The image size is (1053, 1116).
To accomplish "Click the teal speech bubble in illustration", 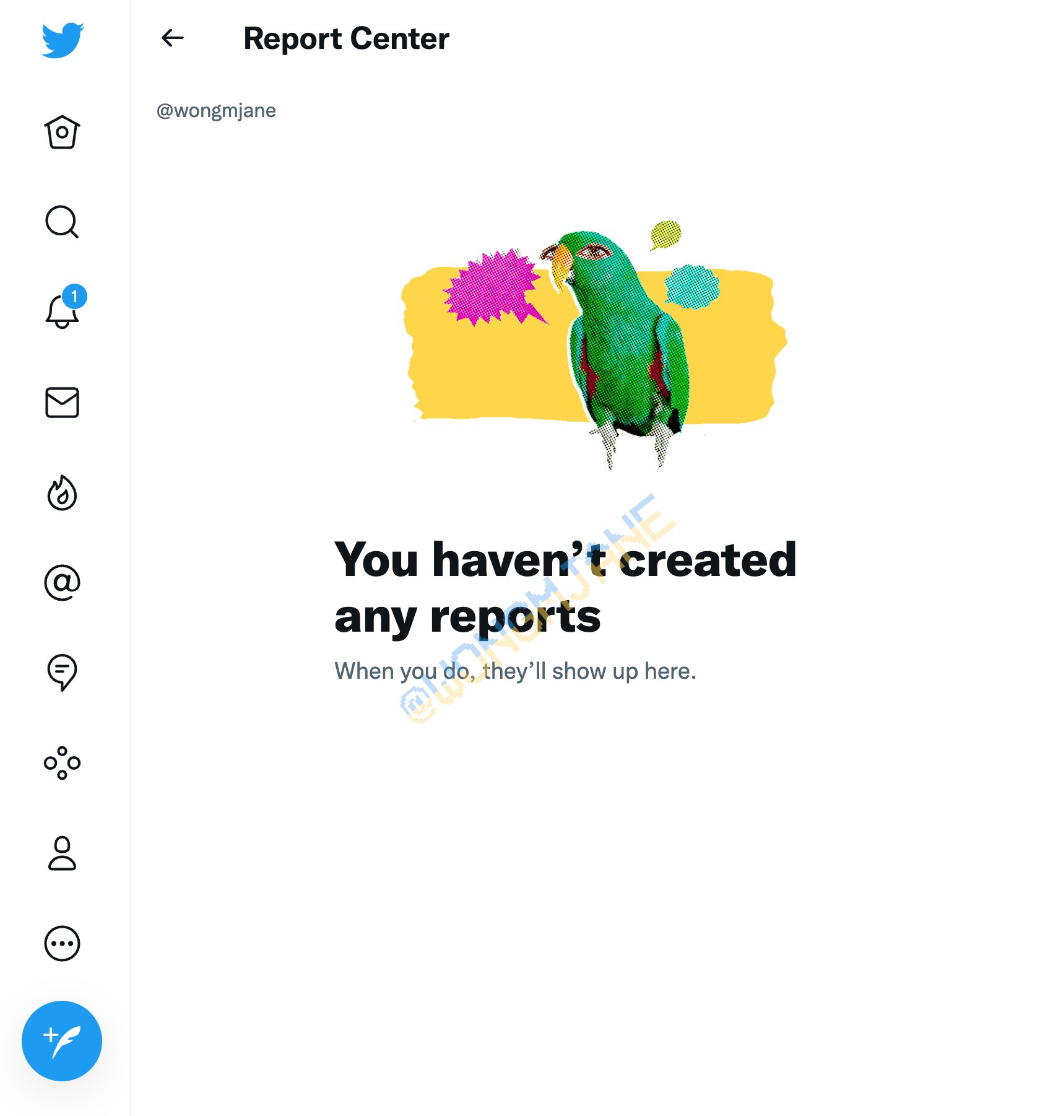I will point(692,286).
